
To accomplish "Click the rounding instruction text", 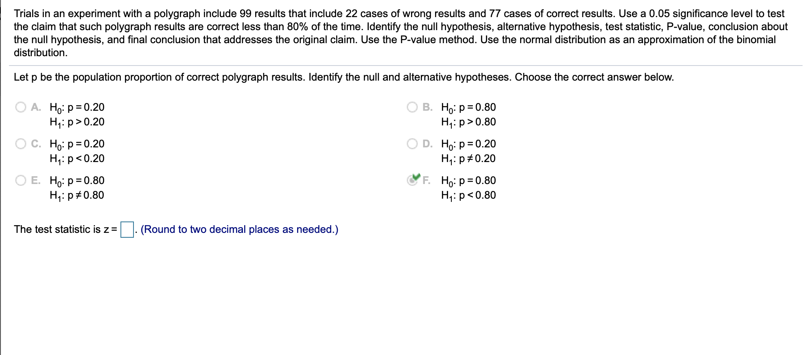I will tap(239, 229).
